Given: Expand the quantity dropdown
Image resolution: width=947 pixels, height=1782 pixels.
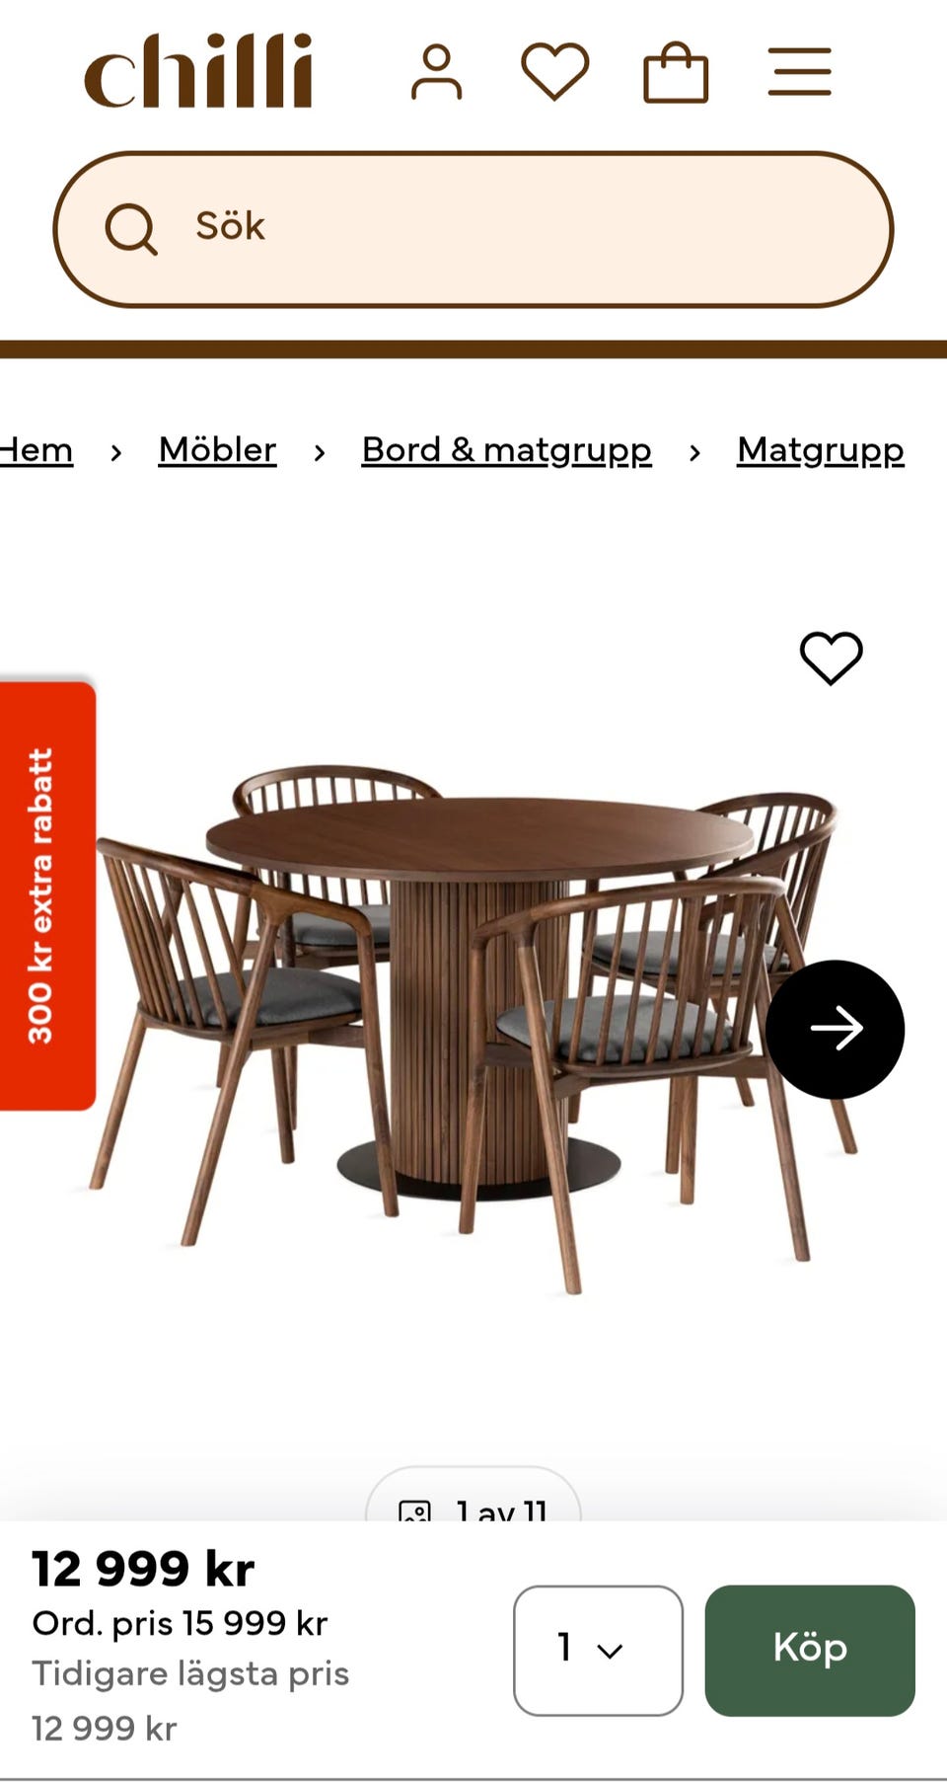Looking at the screenshot, I should (x=598, y=1650).
